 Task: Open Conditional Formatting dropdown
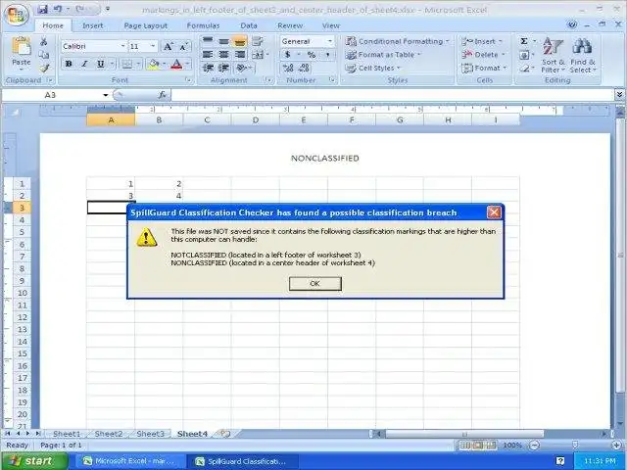398,41
